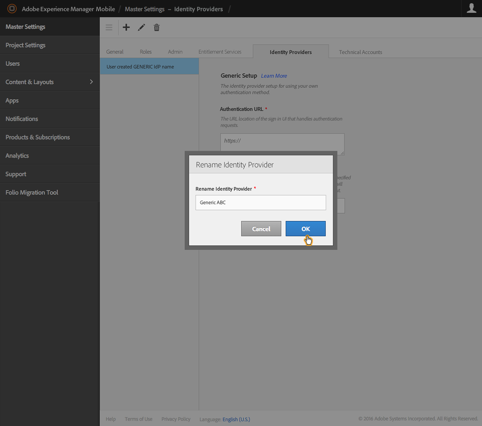Switch to the Admin tab
The height and width of the screenshot is (426, 482).
(175, 52)
